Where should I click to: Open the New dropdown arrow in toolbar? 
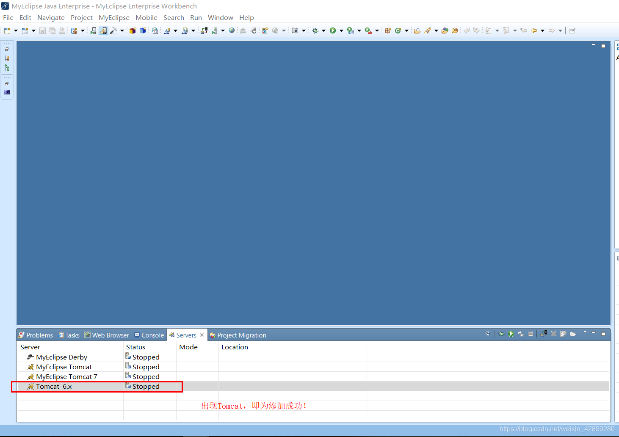tap(16, 30)
